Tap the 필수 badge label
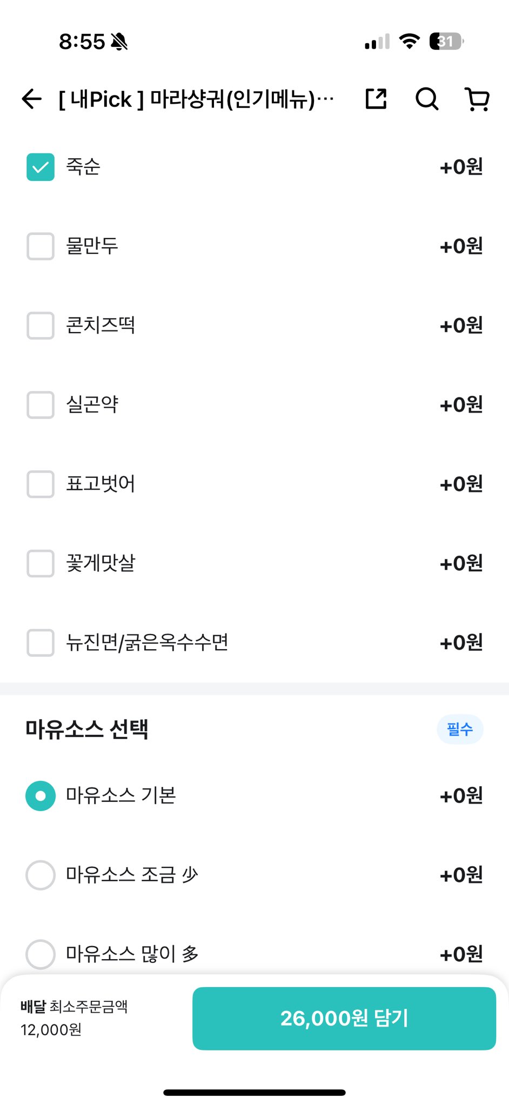 point(460,730)
